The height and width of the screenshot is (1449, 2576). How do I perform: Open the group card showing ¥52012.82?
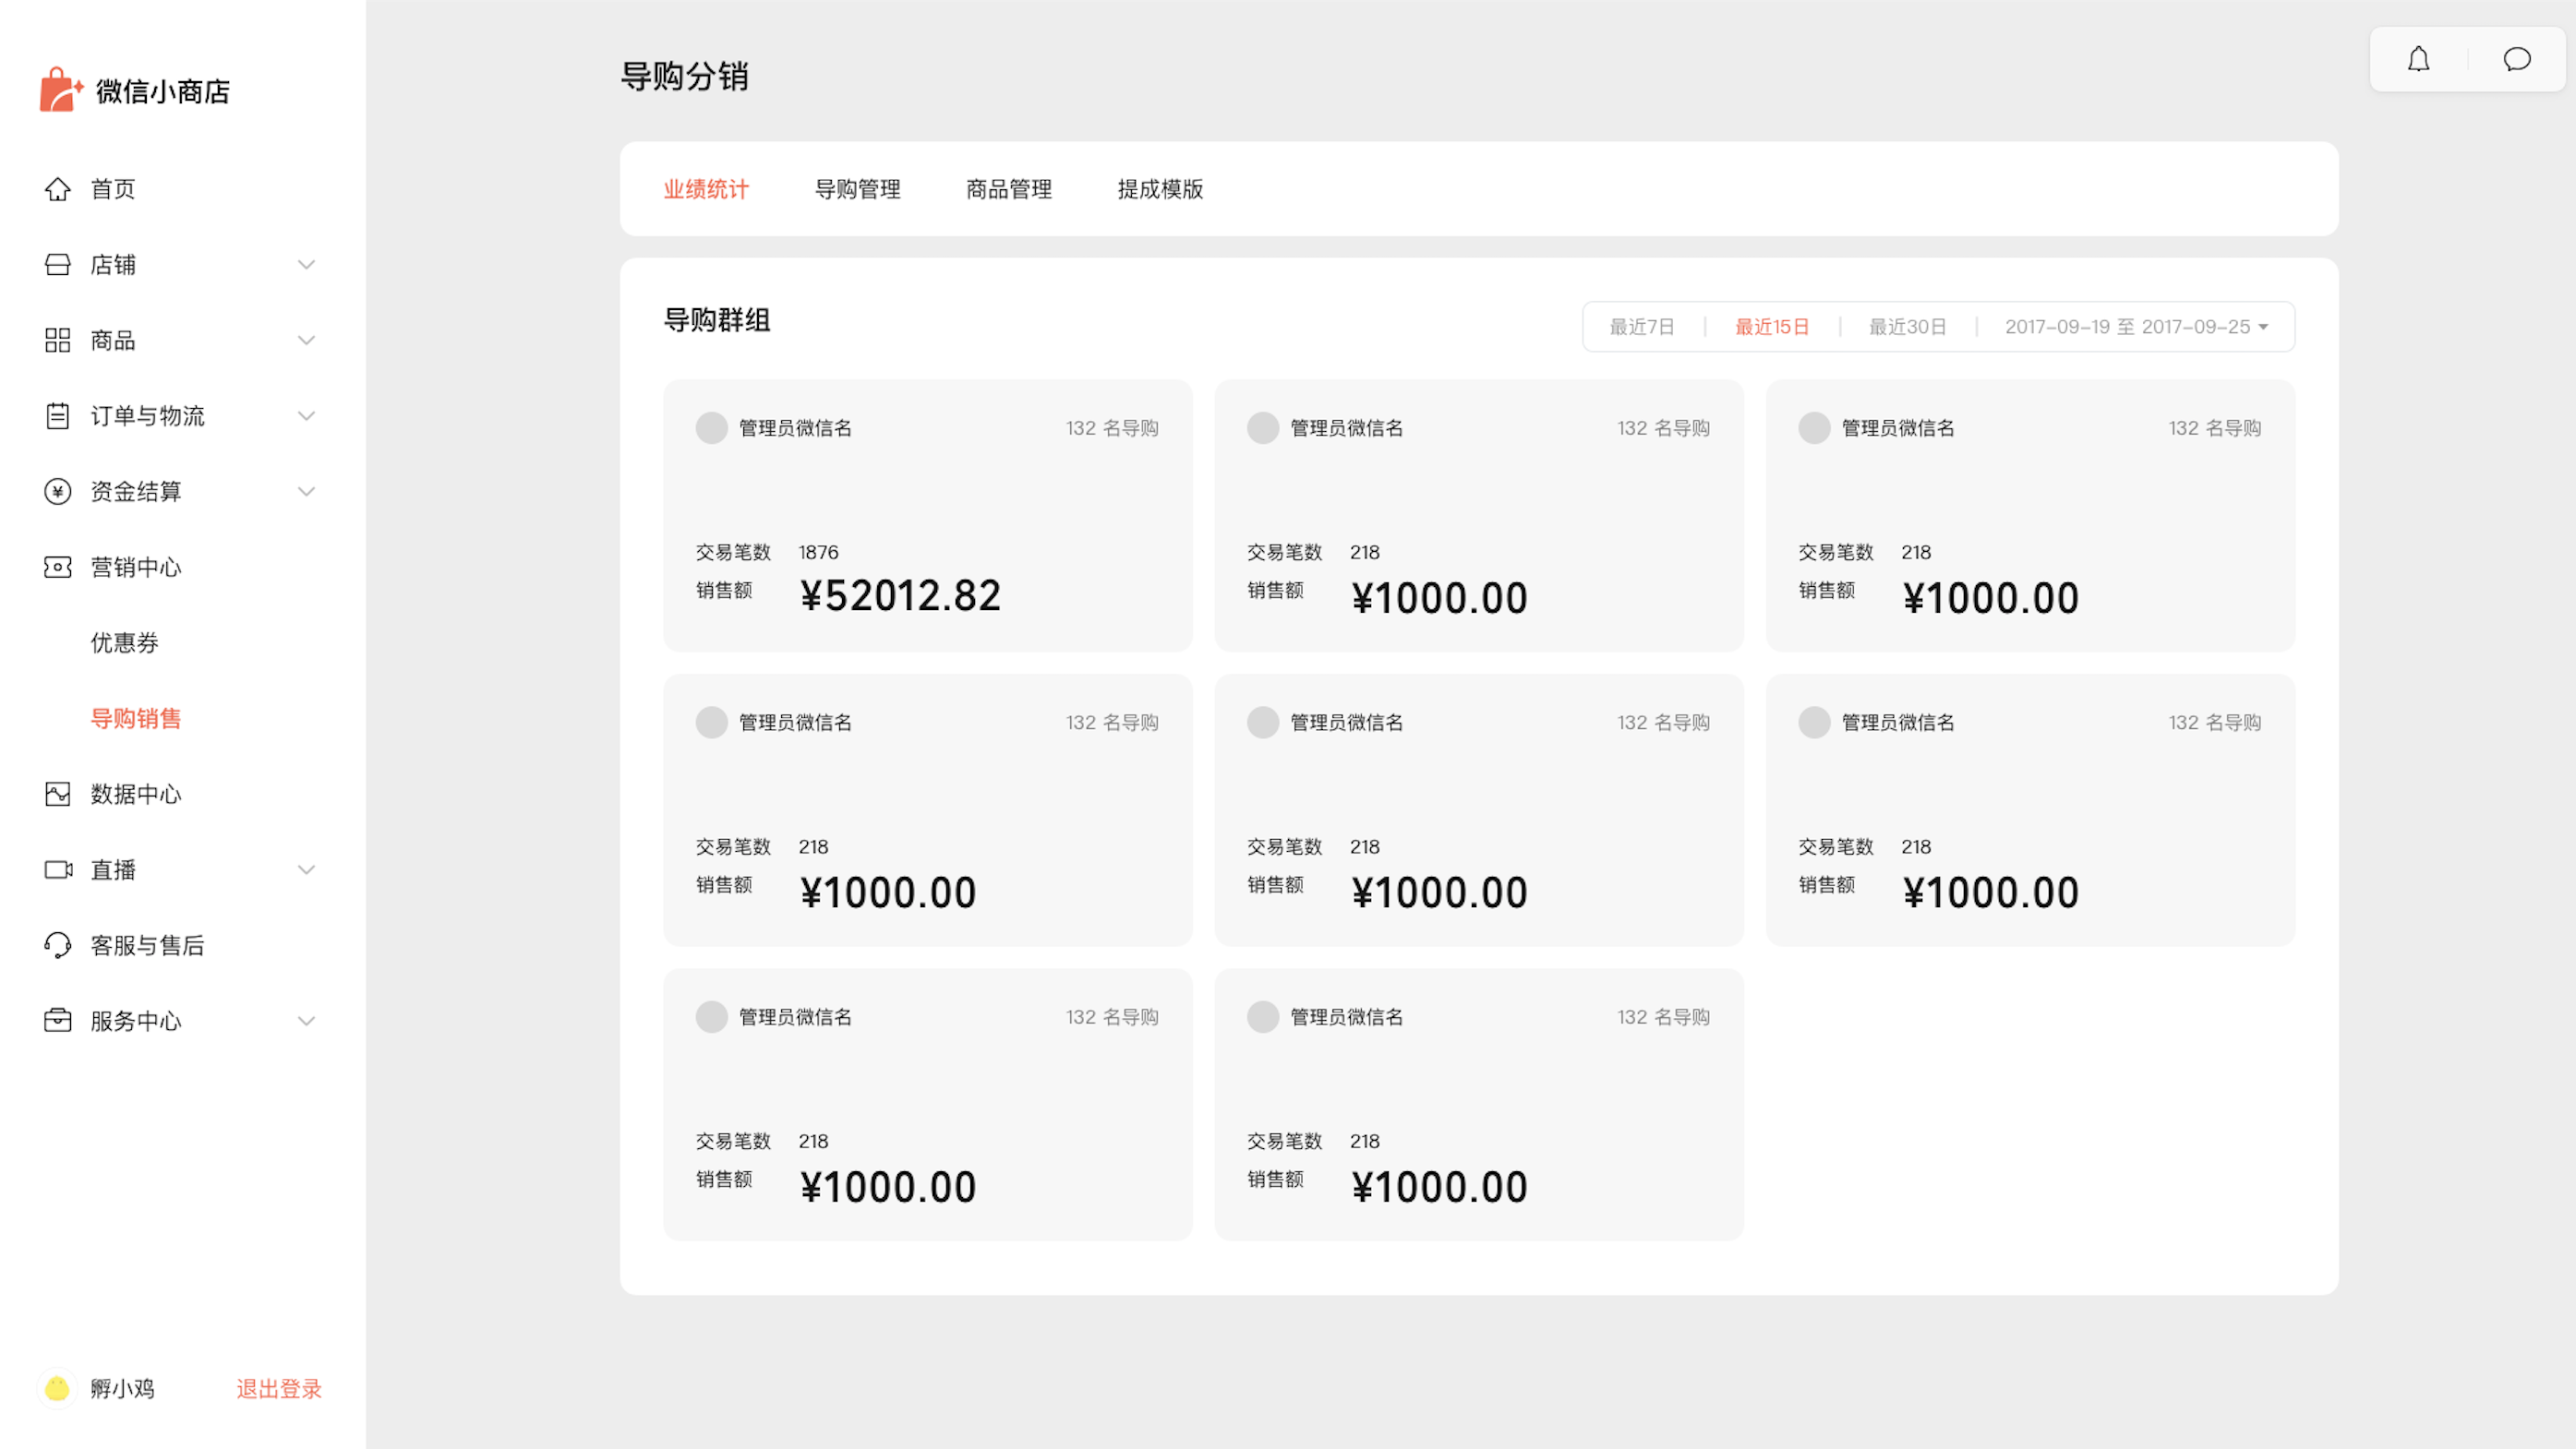927,516
